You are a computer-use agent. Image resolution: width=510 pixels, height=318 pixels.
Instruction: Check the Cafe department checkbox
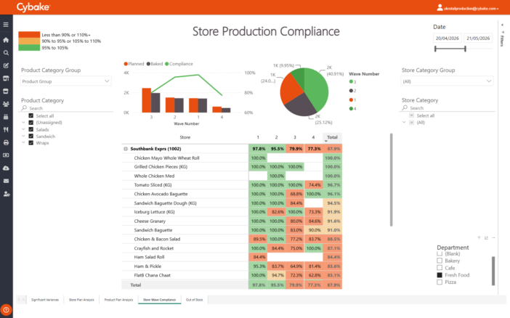click(440, 268)
